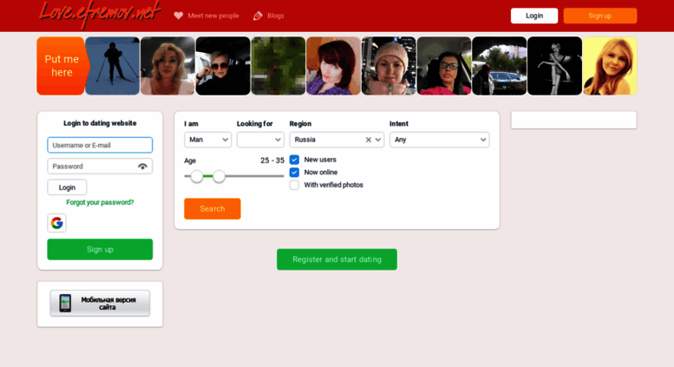Click Forgot your password? link
Viewport: 674px width, 367px height.
coord(100,202)
